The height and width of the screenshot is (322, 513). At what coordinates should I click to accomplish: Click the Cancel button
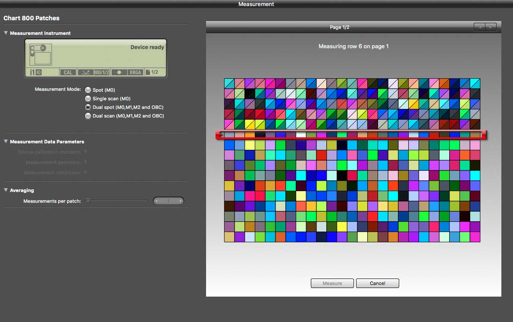[x=378, y=283]
